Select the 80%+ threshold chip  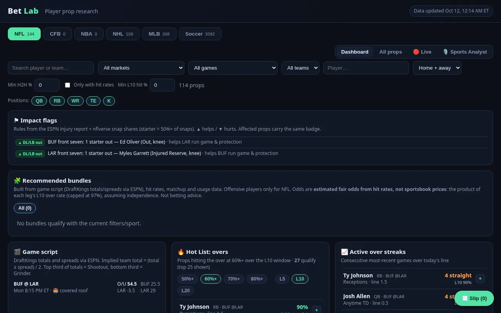[257, 279]
